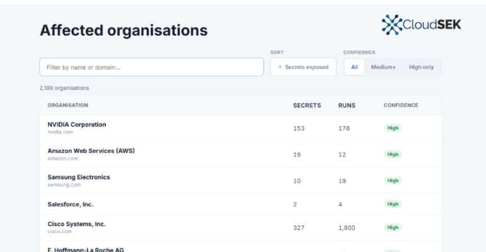486x252 pixels.
Task: Click Cisco's 1,900 runs value
Action: pyautogui.click(x=347, y=228)
